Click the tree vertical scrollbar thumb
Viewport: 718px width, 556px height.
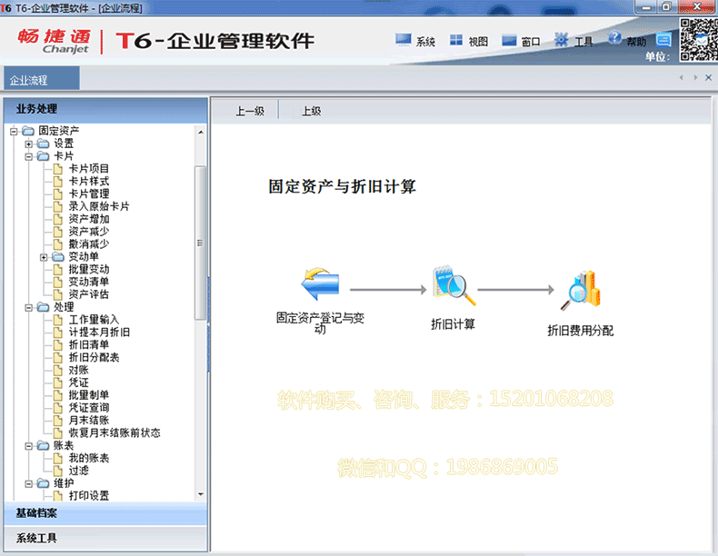coord(200,243)
